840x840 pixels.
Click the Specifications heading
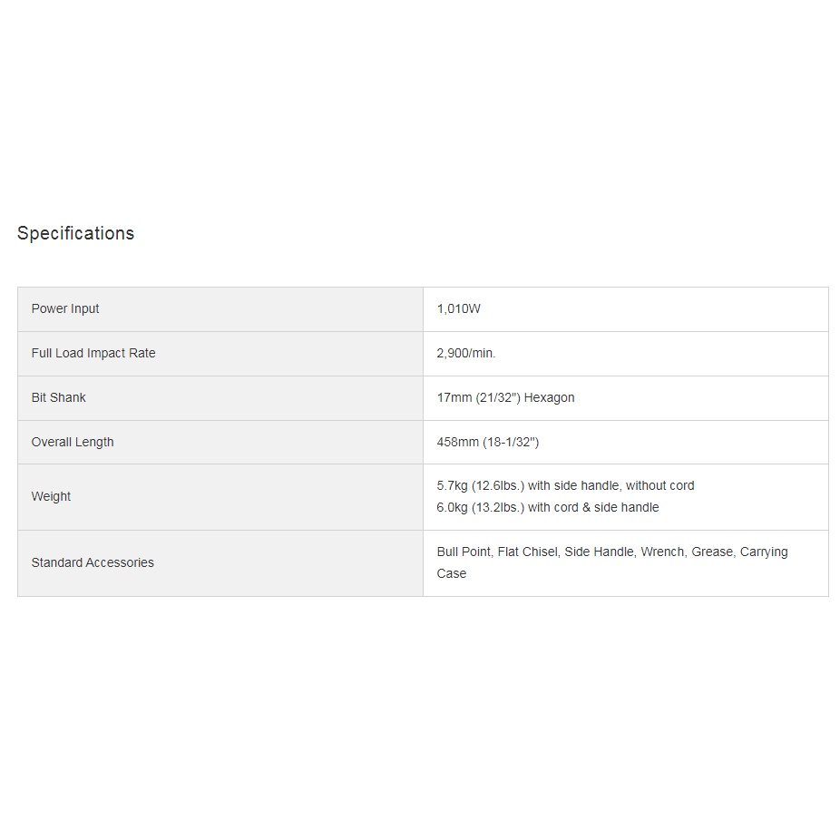click(75, 233)
